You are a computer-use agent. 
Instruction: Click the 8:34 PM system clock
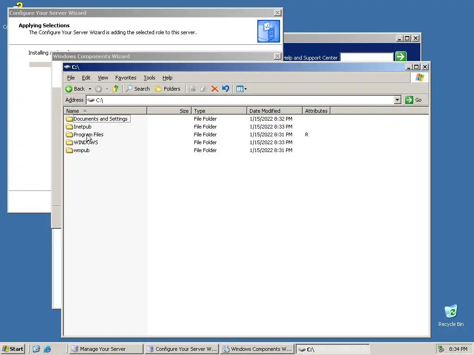point(458,349)
